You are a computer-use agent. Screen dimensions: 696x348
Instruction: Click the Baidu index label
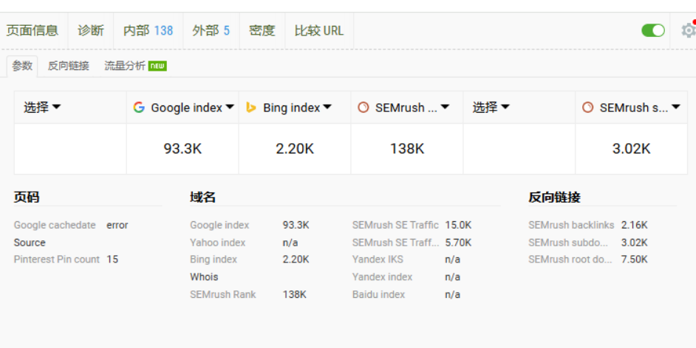378,294
